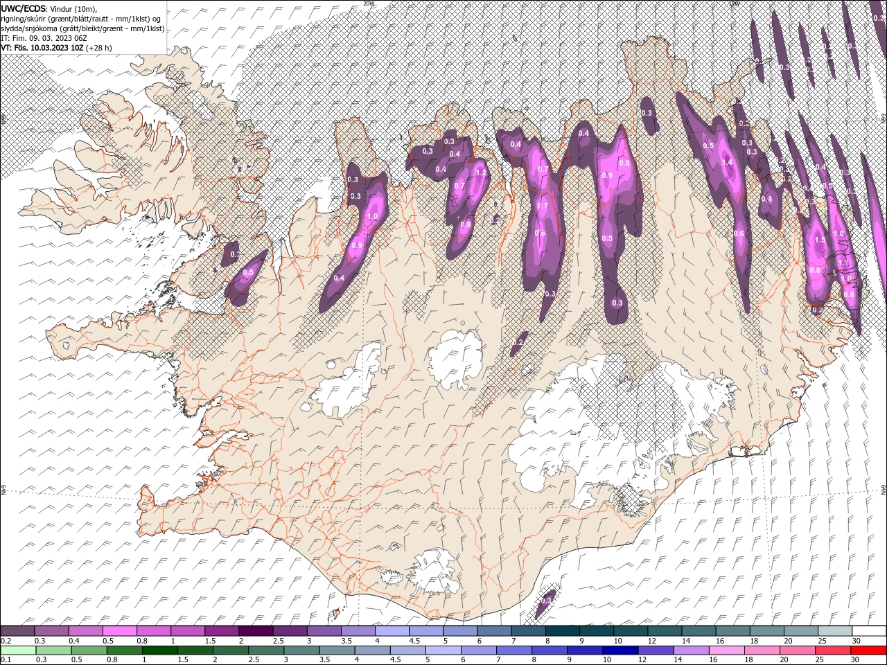Click the '20W' longitude label
Viewport: 887px width, 665px height.
369,3
